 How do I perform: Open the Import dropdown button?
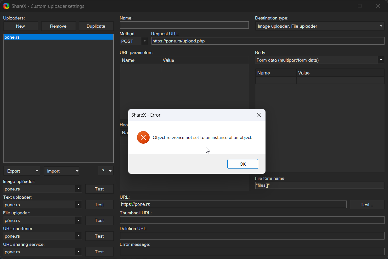62,171
